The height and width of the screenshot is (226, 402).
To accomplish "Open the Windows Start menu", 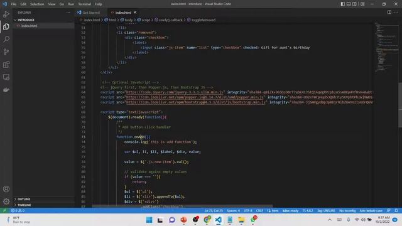I will click(149, 220).
